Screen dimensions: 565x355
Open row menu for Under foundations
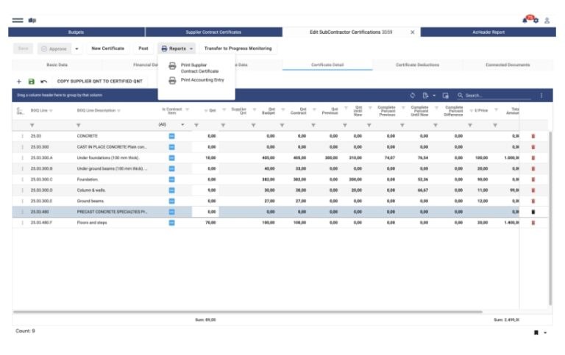22,158
